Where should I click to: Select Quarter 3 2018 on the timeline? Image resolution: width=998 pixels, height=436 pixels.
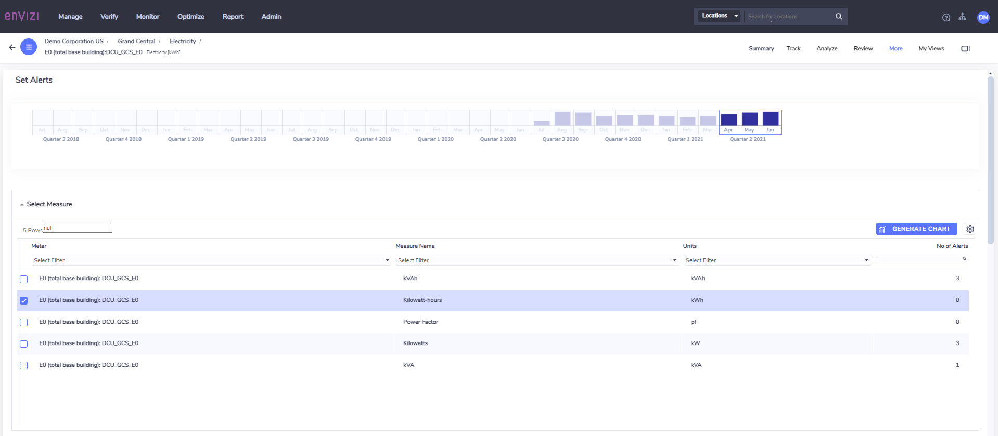pyautogui.click(x=61, y=139)
